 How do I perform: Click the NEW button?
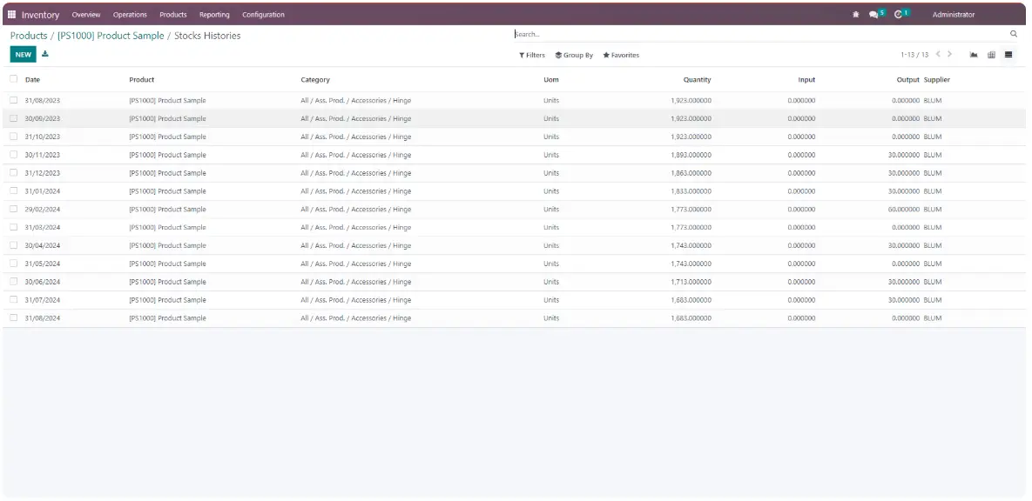(x=24, y=54)
